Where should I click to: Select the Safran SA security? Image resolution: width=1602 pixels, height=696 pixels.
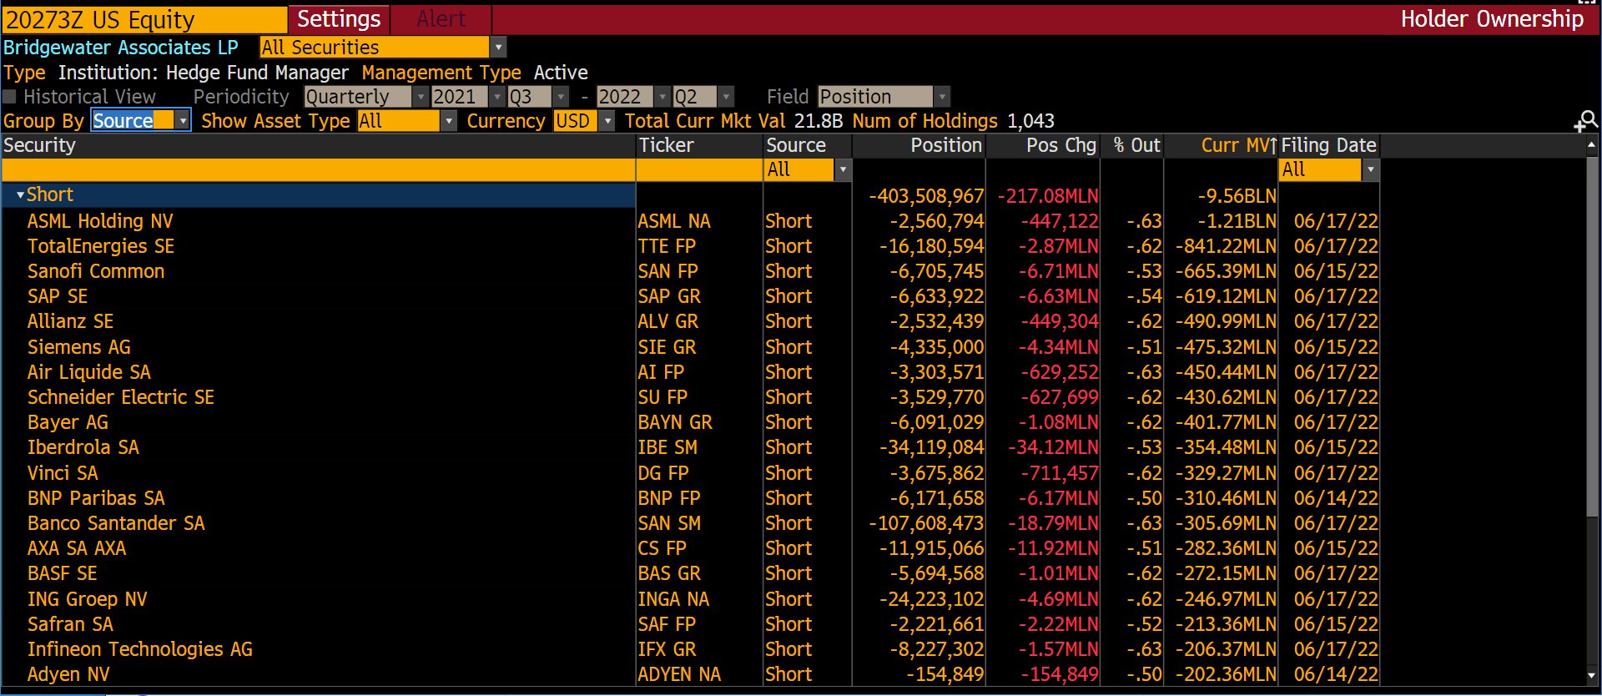click(x=70, y=624)
